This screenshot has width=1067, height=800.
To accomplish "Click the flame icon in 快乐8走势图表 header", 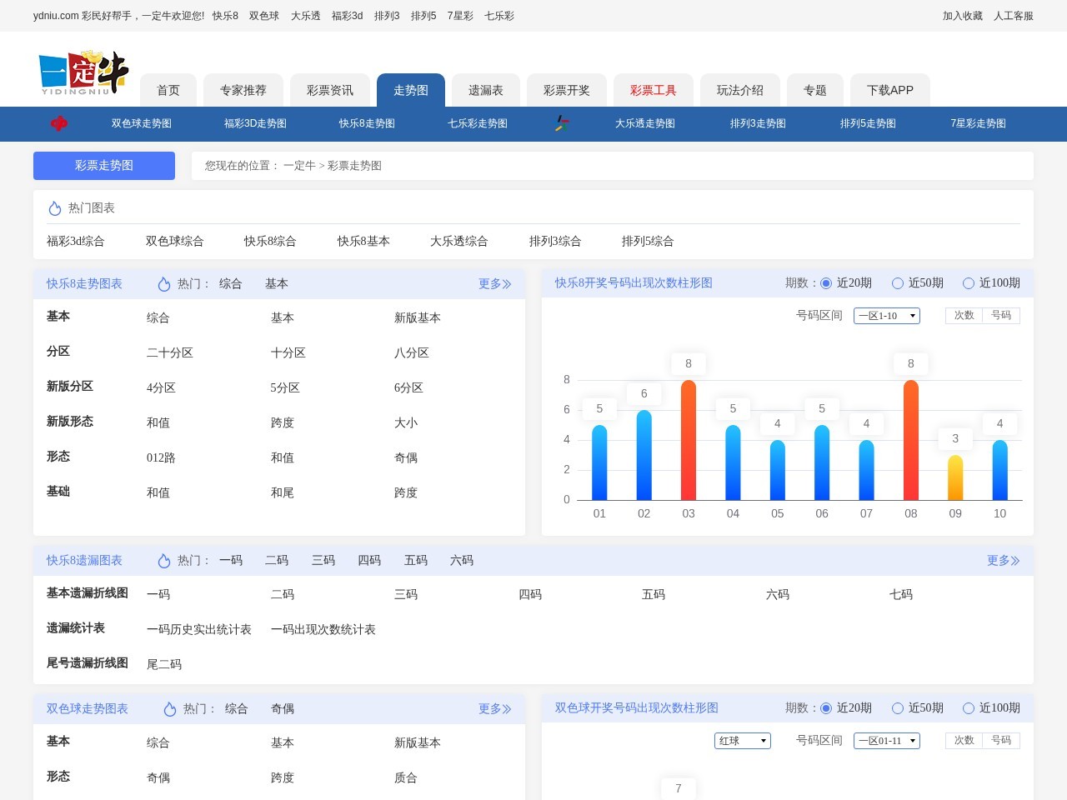I will [x=163, y=284].
